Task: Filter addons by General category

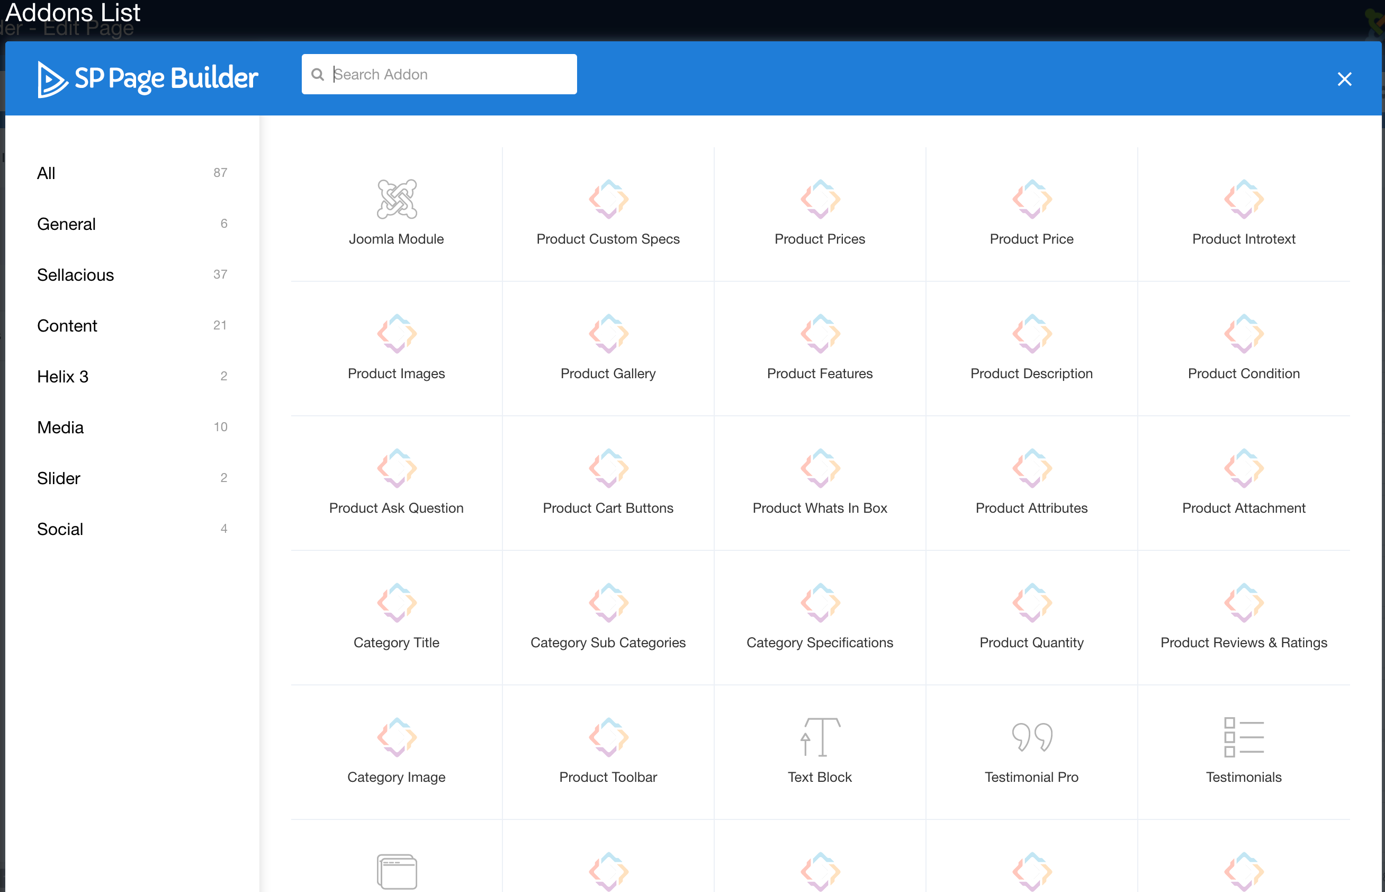Action: pyautogui.click(x=132, y=224)
